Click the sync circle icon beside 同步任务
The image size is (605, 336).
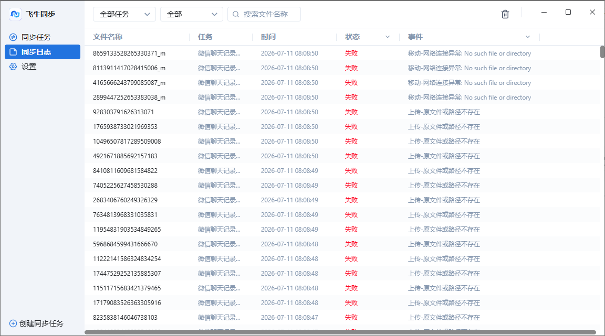[13, 37]
